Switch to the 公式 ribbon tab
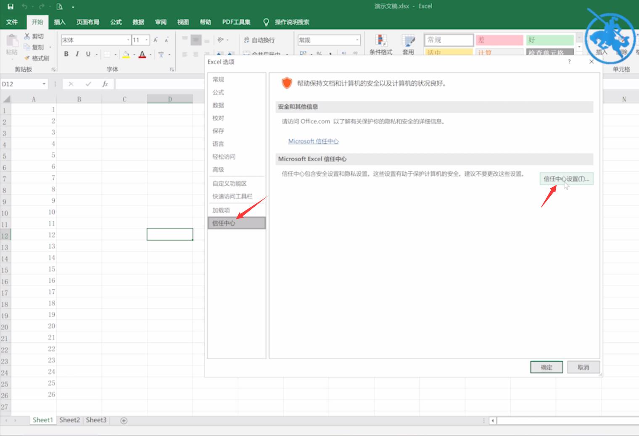 [116, 22]
